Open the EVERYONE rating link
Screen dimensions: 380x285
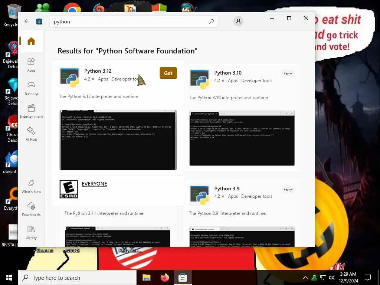coord(94,184)
